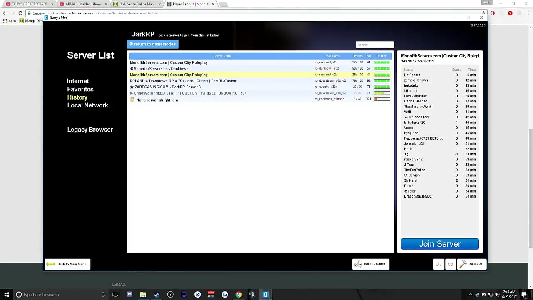Click the Search server input field
The width and height of the screenshot is (533, 300).
(375, 45)
